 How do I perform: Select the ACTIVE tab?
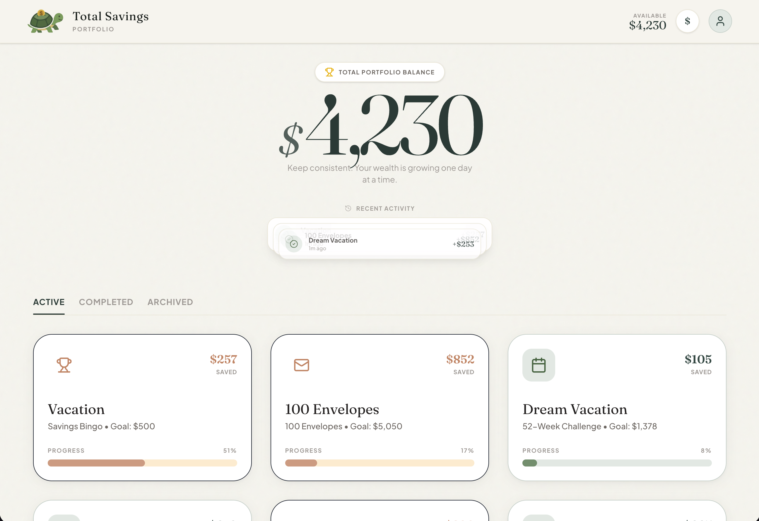pyautogui.click(x=48, y=302)
